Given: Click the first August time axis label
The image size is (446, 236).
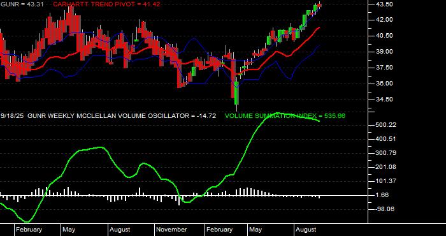Looking at the screenshot, I should [120, 230].
